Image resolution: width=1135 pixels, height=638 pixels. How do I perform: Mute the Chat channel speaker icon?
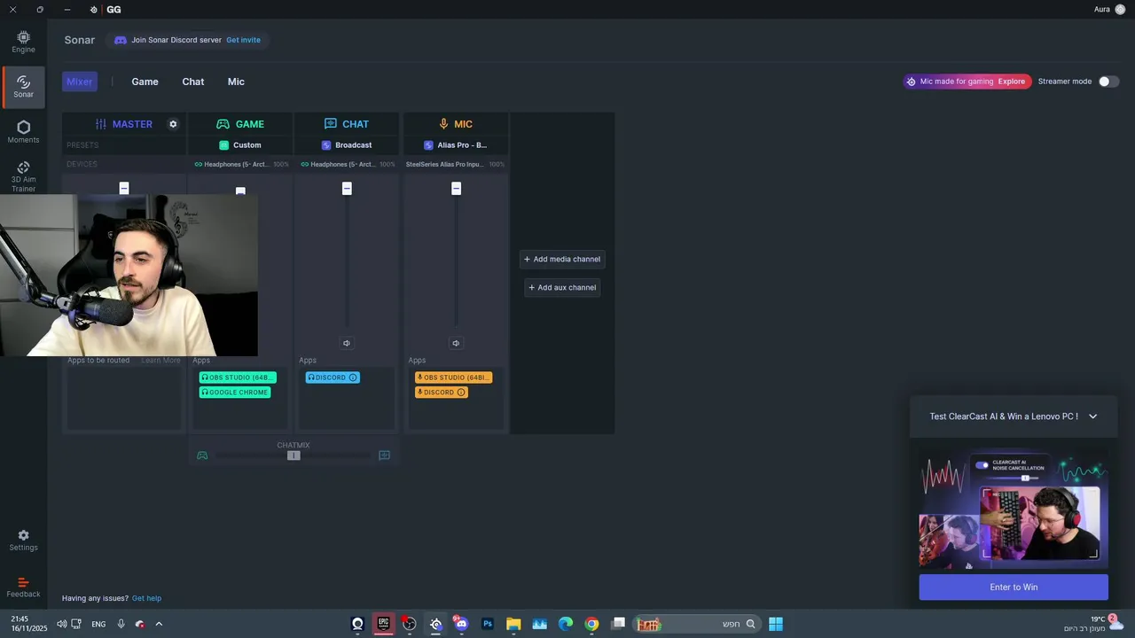[347, 343]
